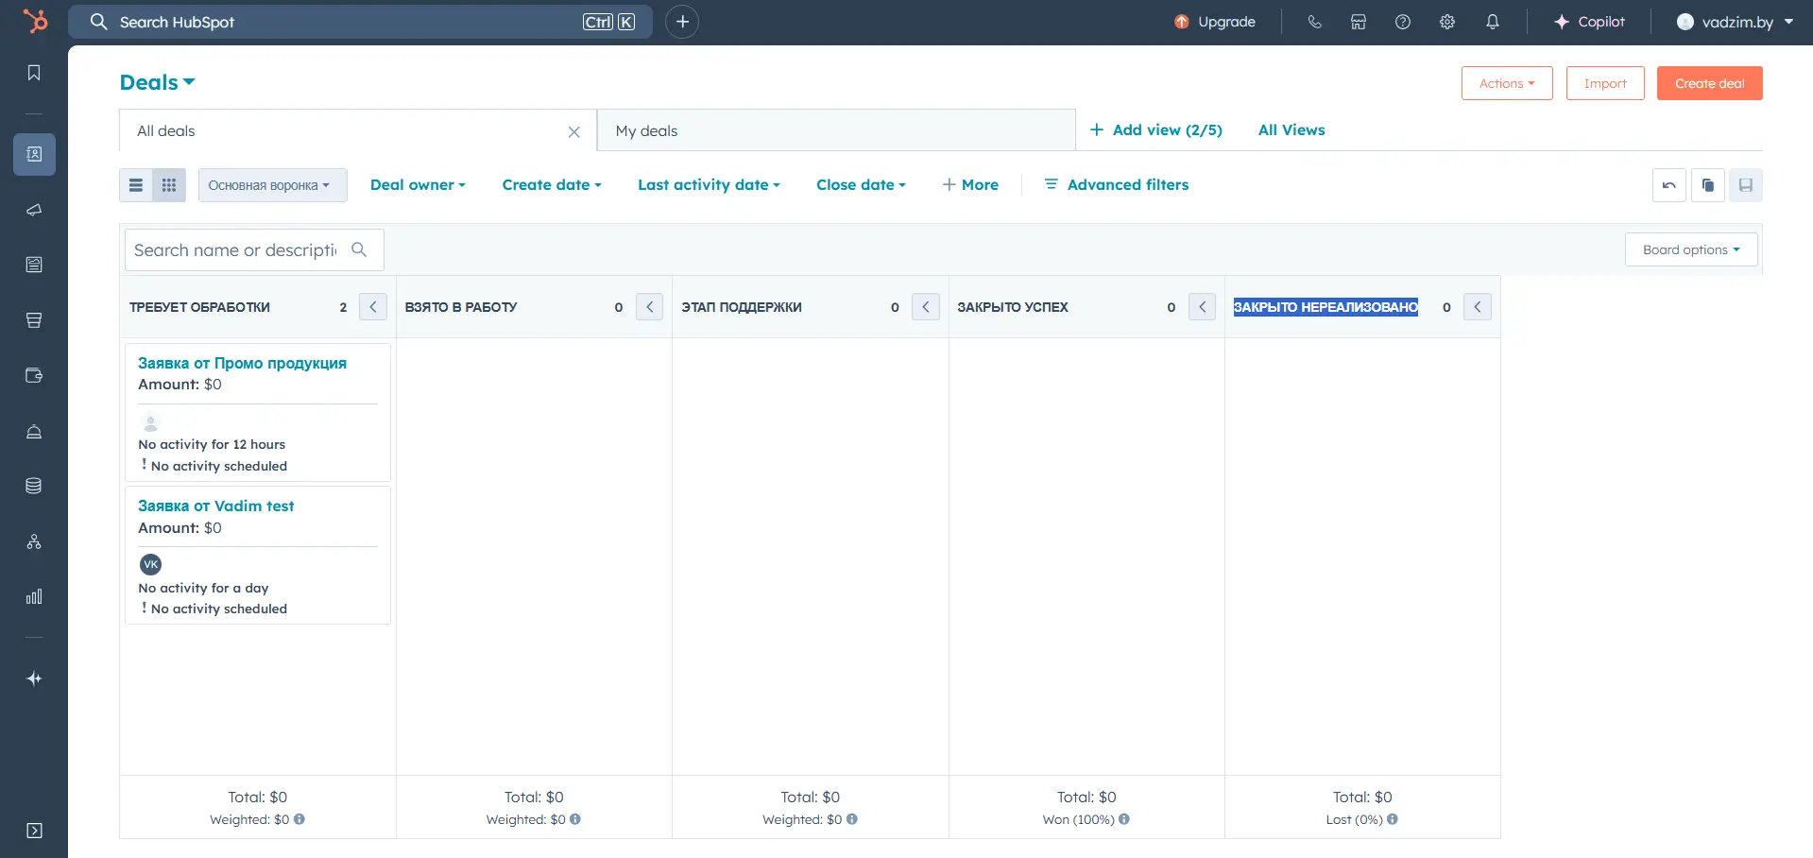Open the Marketing megaphone icon in sidebar
The width and height of the screenshot is (1813, 858).
34,210
